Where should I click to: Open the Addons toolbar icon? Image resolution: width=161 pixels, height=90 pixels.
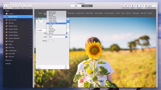point(133,6)
